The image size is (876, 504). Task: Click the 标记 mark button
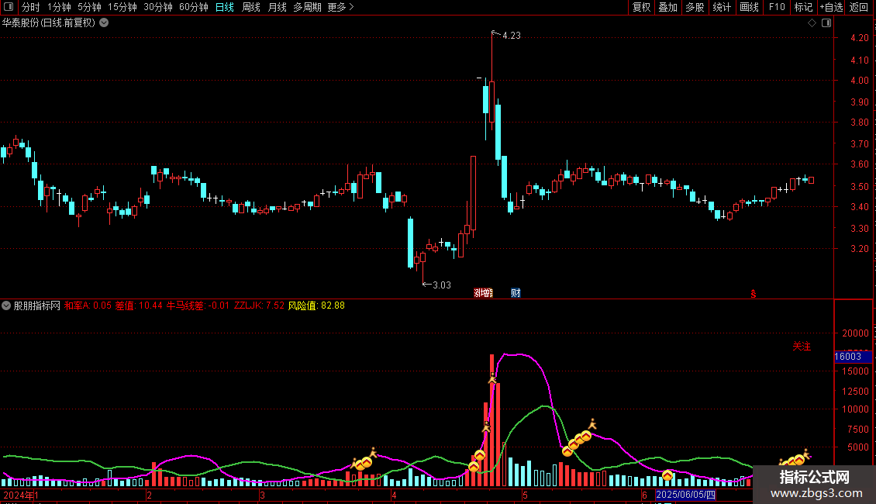point(803,7)
